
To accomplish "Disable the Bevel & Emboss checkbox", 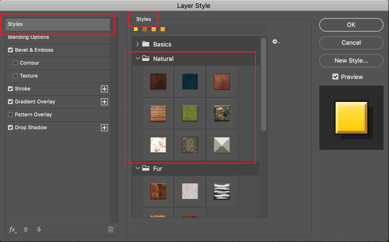I will (10, 50).
